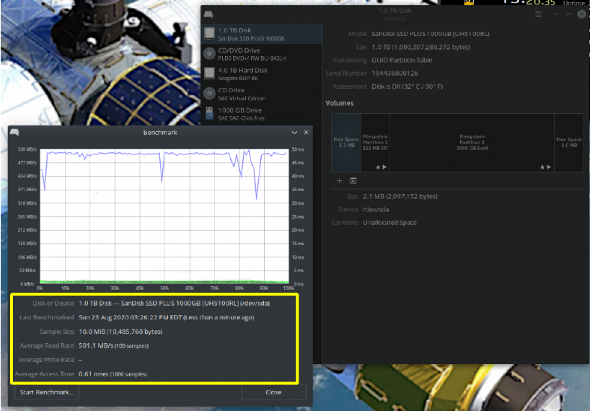Image resolution: width=590 pixels, height=411 pixels.
Task: Roll down the Disks window using chevron
Action: 556,14
